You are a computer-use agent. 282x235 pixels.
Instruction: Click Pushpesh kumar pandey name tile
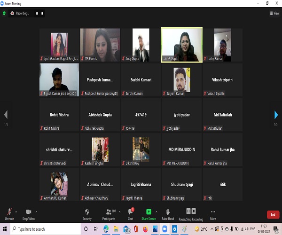point(100,80)
